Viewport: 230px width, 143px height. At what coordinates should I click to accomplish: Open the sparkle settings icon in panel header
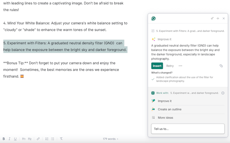click(x=212, y=18)
